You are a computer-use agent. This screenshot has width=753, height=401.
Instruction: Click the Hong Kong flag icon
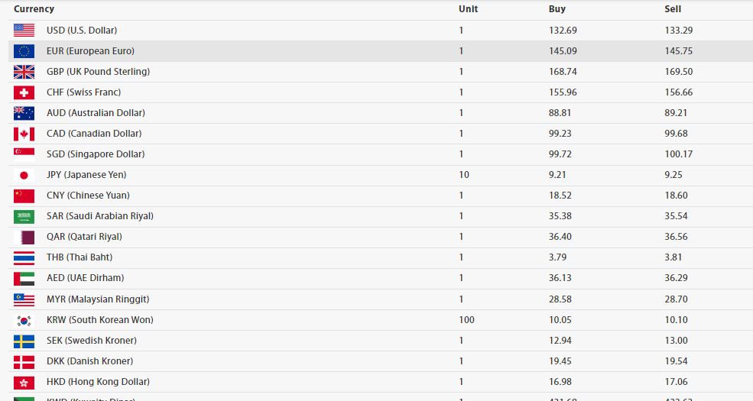tap(24, 382)
